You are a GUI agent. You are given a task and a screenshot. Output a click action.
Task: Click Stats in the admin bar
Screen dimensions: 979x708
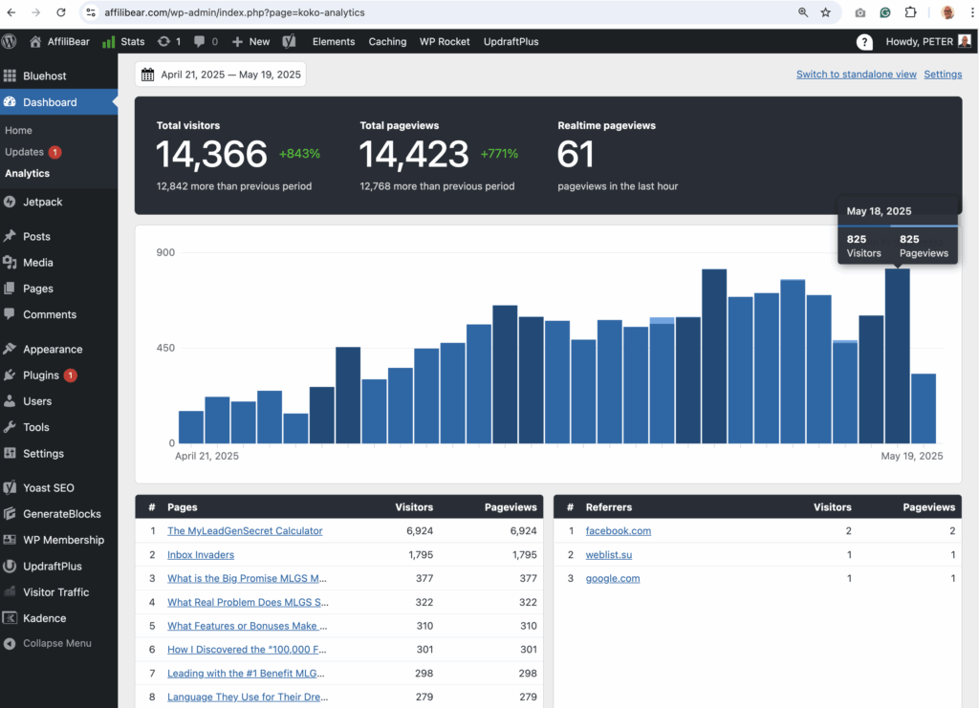point(123,42)
